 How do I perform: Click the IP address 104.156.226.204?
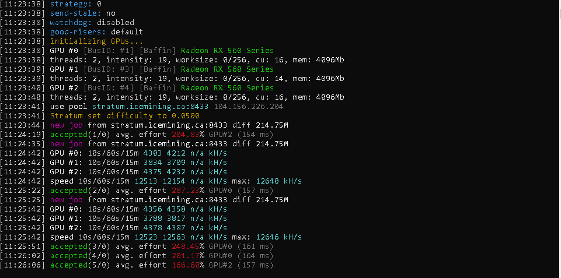click(x=248, y=107)
